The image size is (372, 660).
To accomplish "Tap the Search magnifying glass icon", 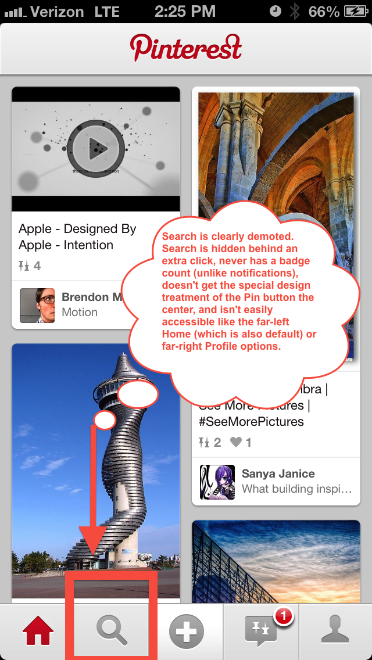I will (x=112, y=632).
